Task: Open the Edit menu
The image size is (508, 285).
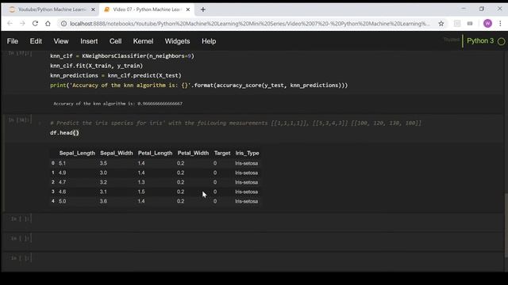Action: point(36,41)
